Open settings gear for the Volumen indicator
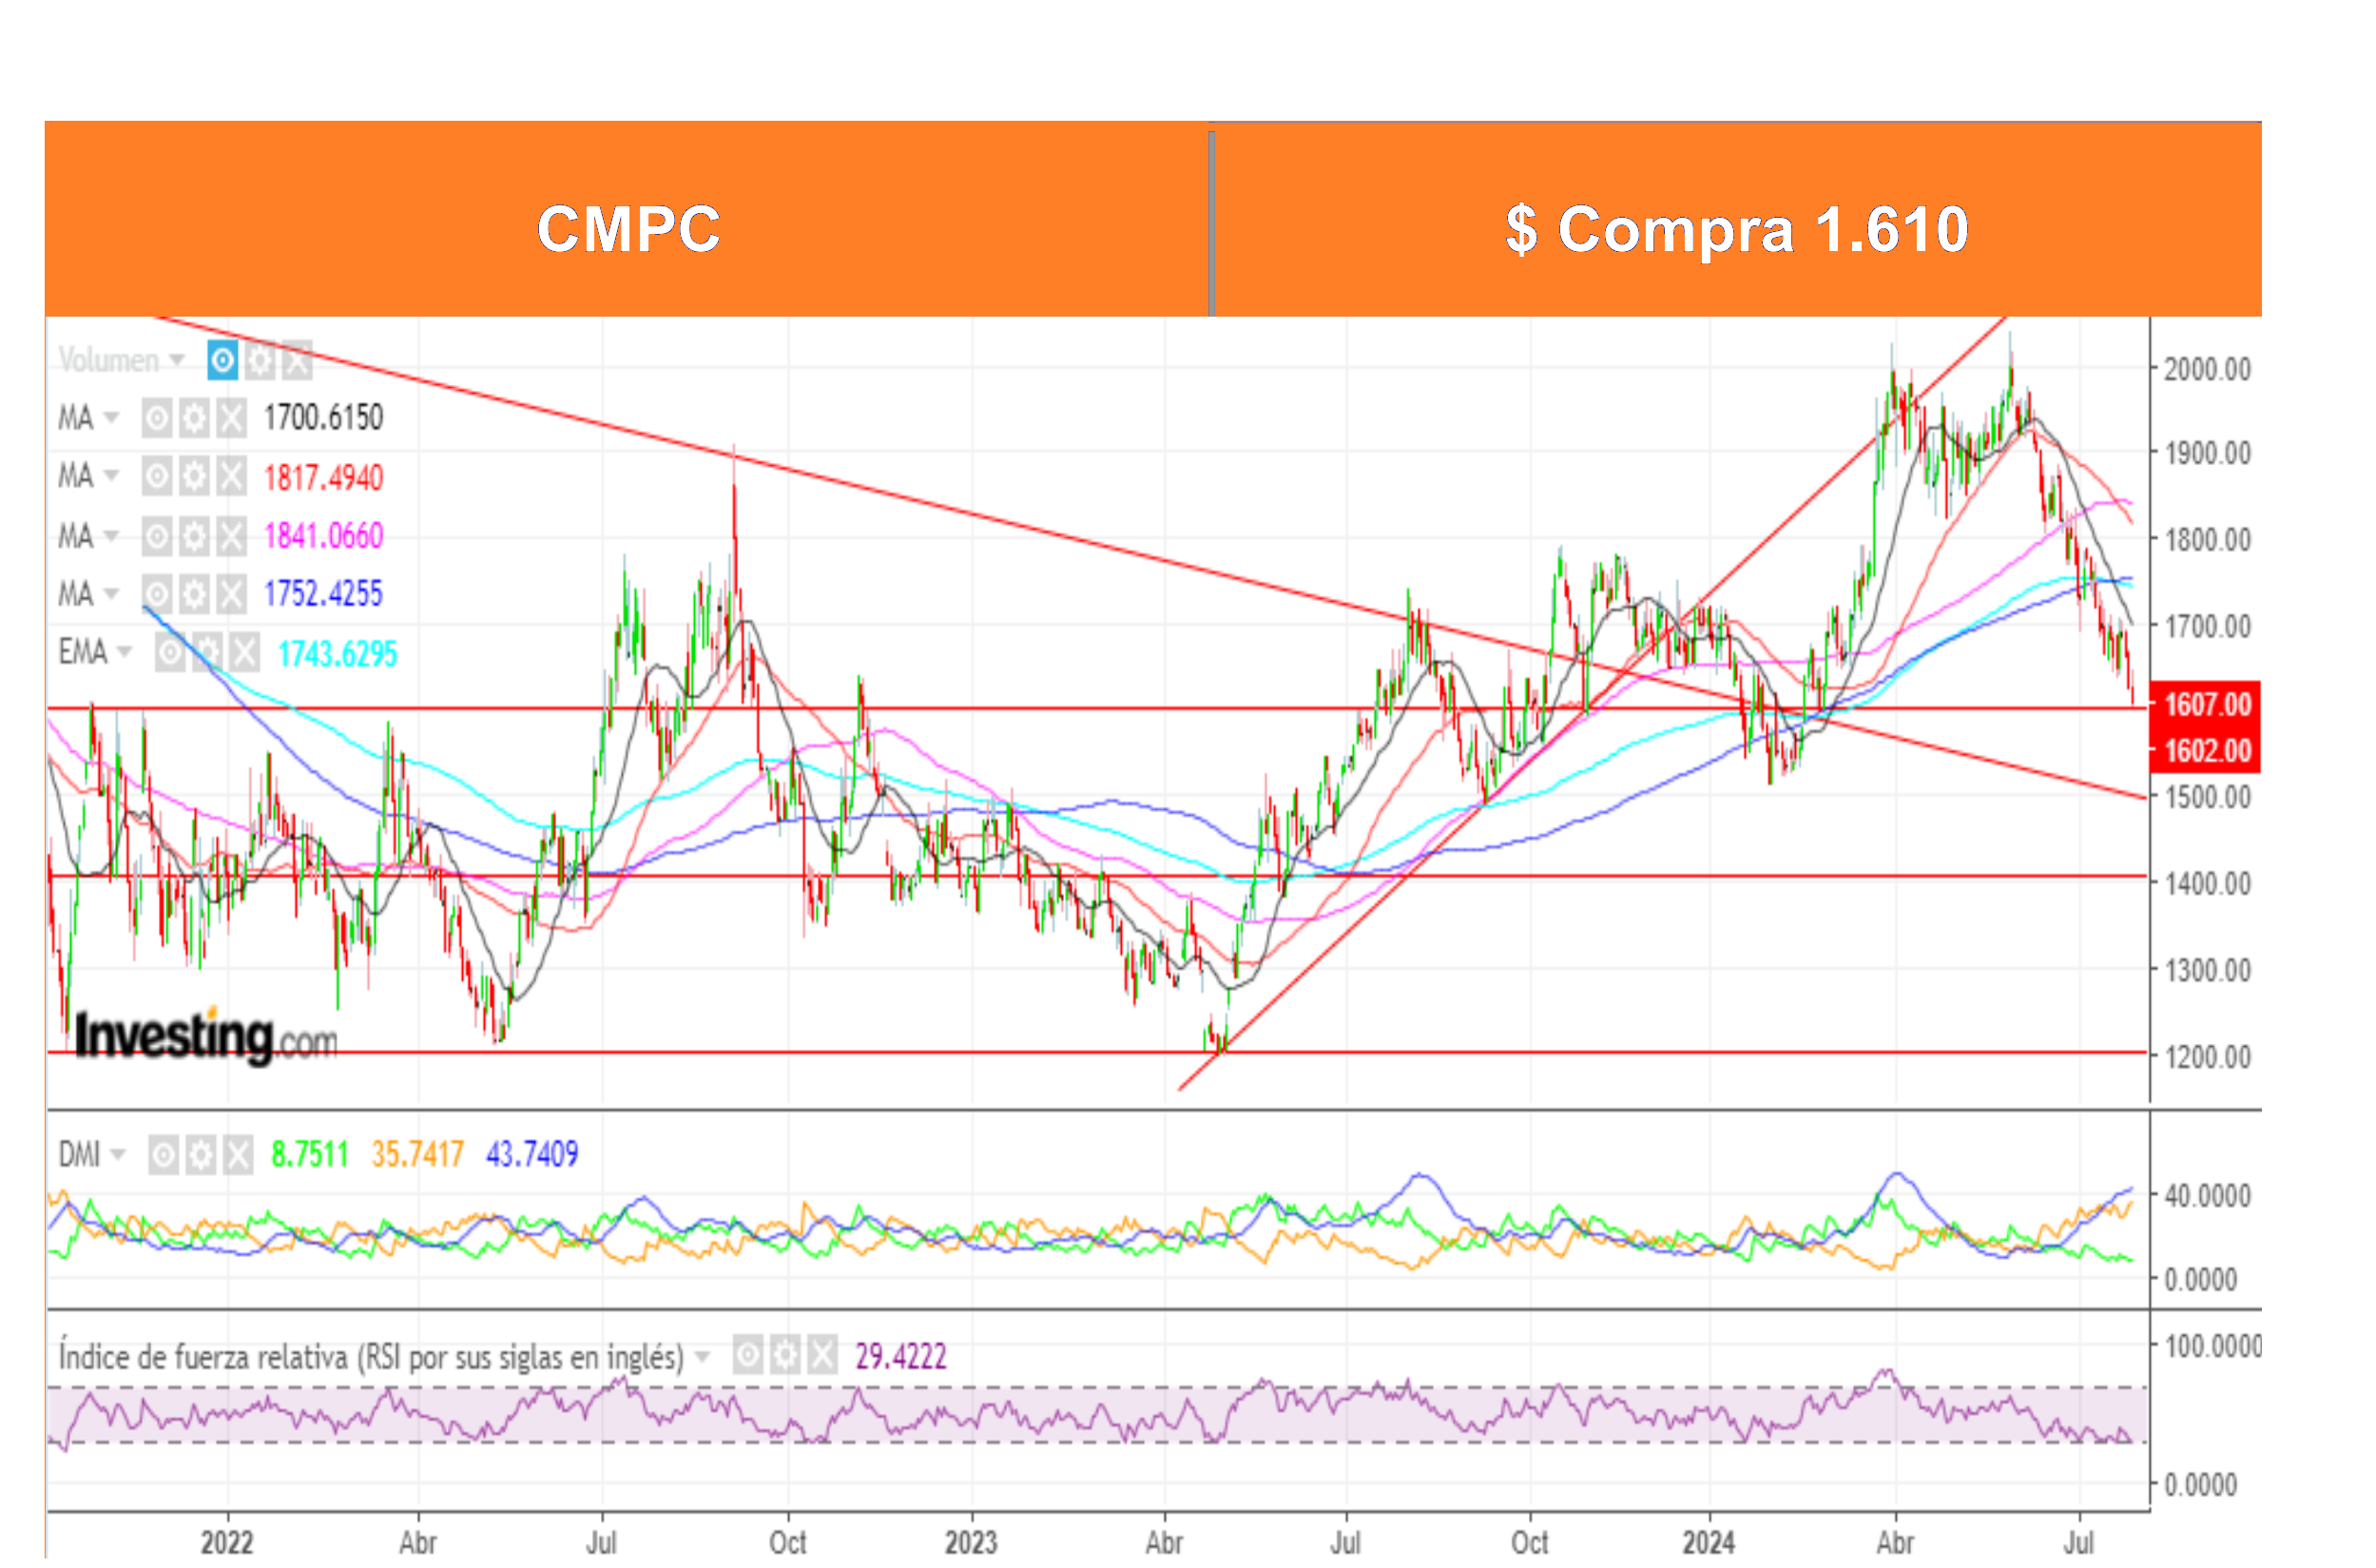The image size is (2376, 1568). 260,360
